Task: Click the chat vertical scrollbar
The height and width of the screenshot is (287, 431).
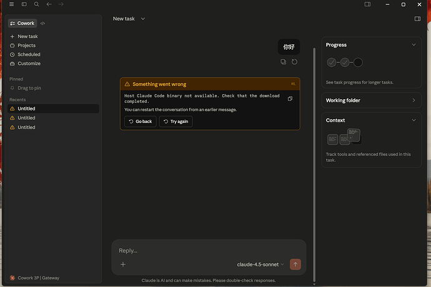Action: 314,165
